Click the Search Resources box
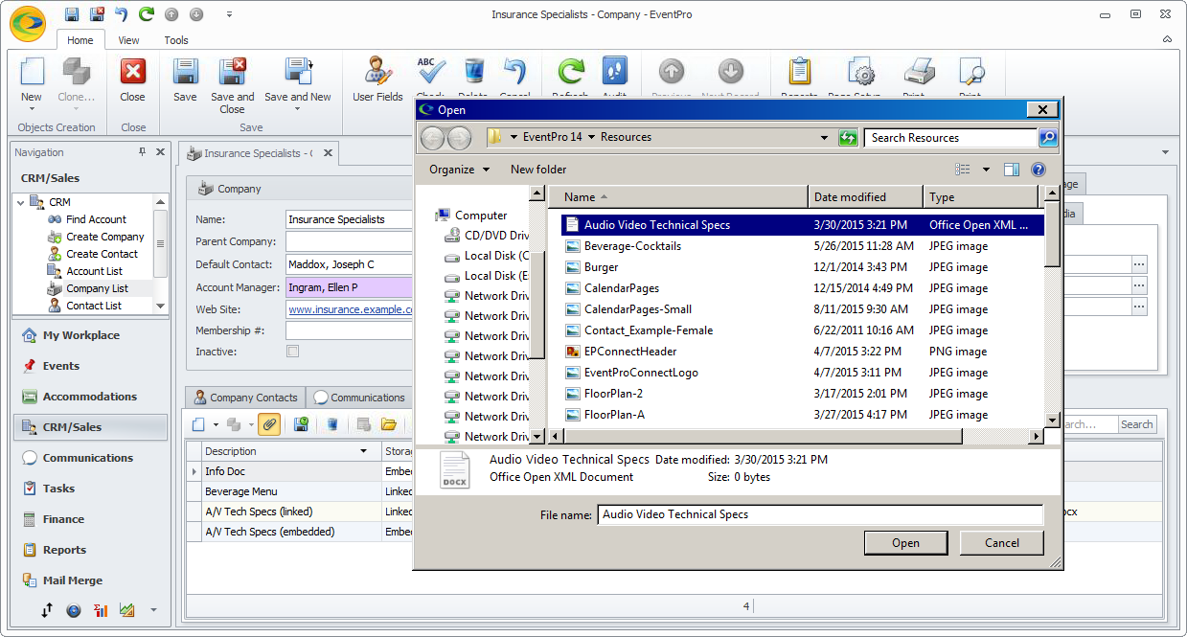The width and height of the screenshot is (1187, 637). 948,138
